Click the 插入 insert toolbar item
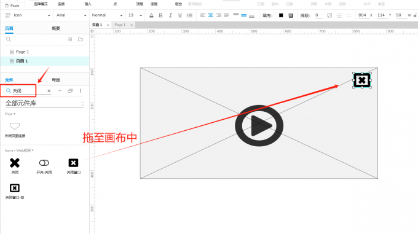This screenshot has height=234, width=418. pos(88,4)
